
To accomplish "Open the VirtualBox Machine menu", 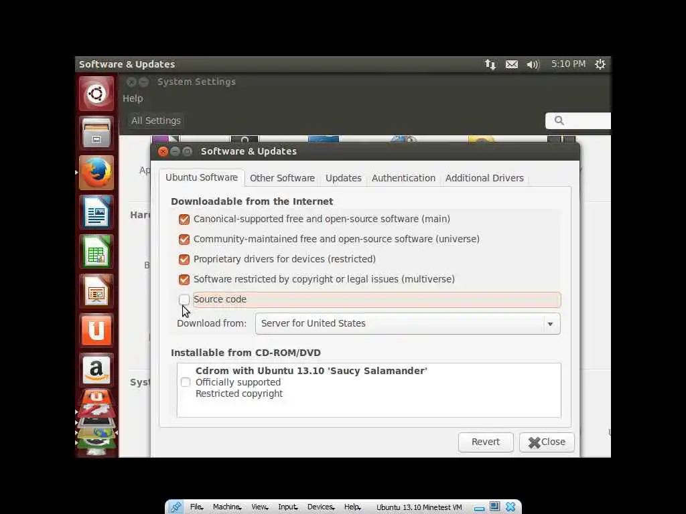I will tap(226, 507).
